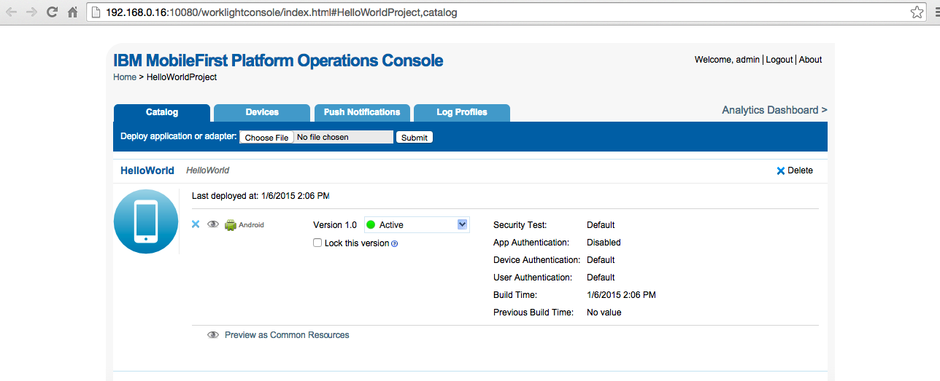Click the Android platform label
Screen dimensions: 940x381
(252, 225)
